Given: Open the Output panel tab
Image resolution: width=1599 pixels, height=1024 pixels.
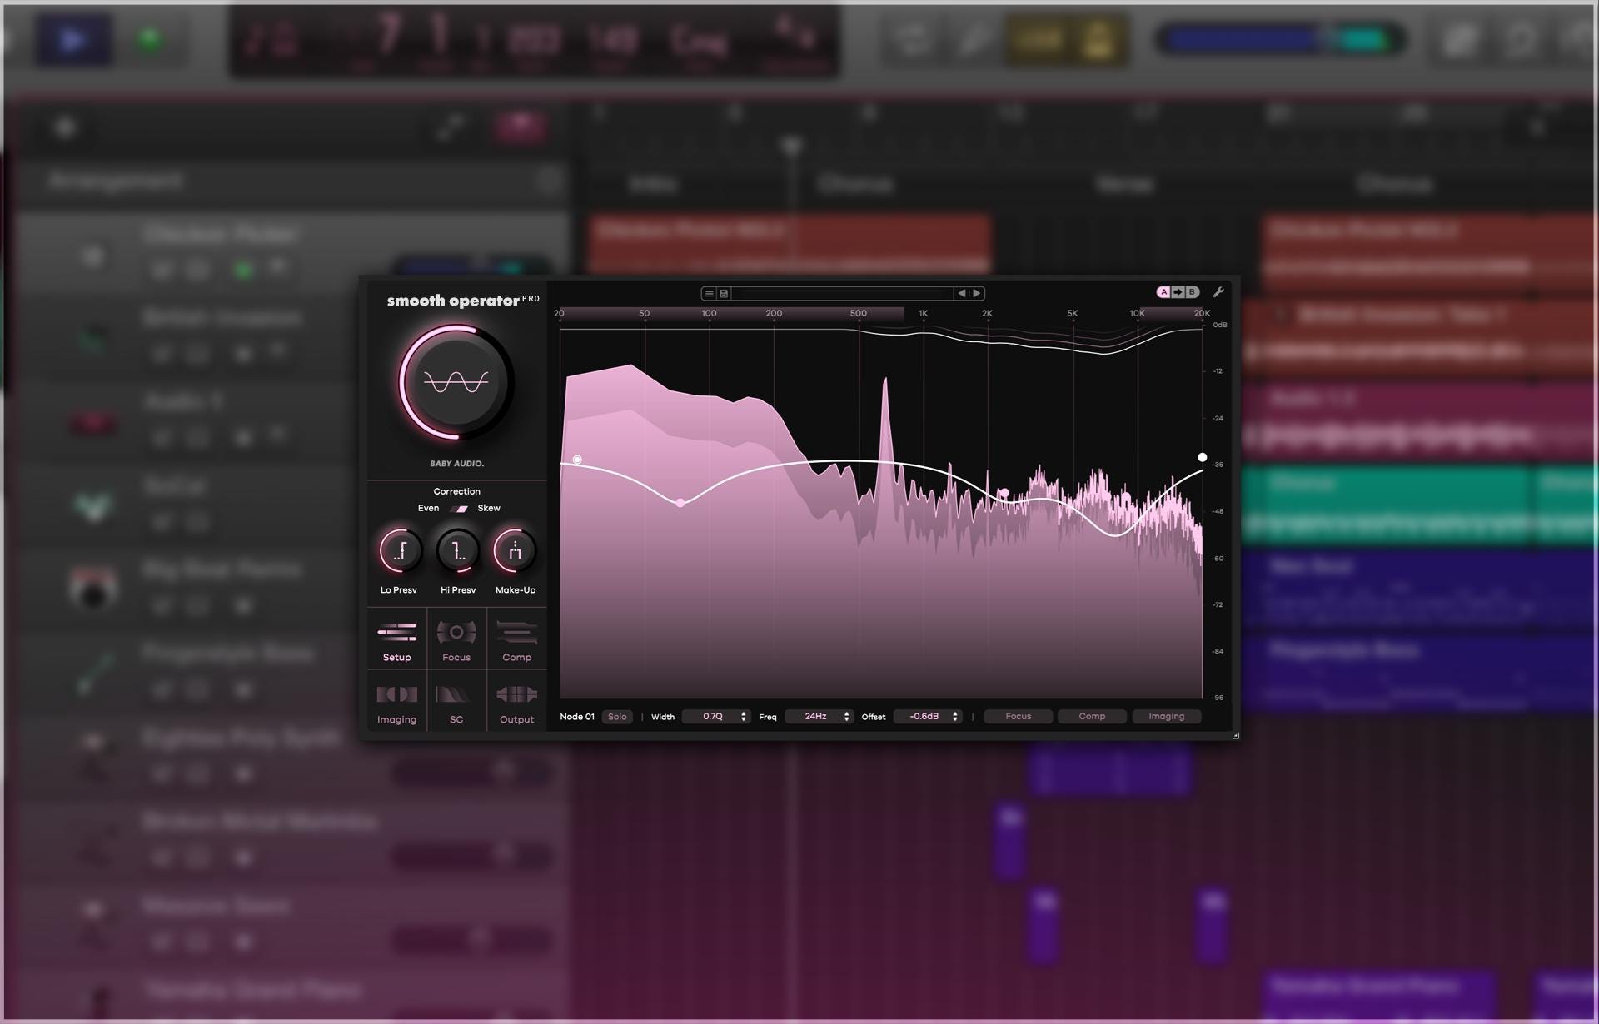Looking at the screenshot, I should click(x=516, y=703).
